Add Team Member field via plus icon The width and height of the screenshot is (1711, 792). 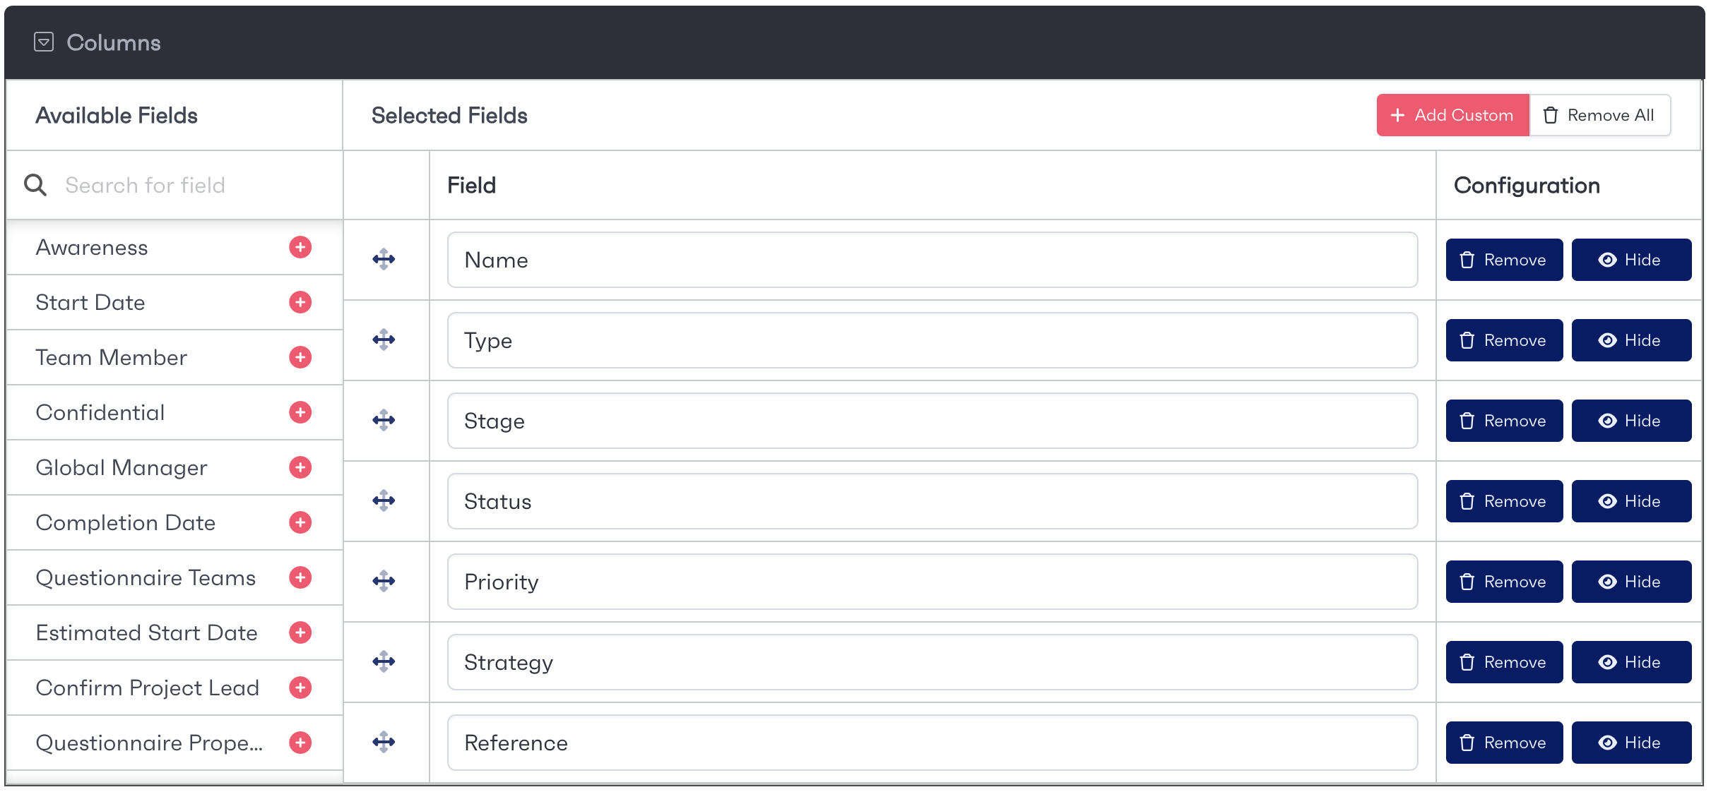pos(300,357)
